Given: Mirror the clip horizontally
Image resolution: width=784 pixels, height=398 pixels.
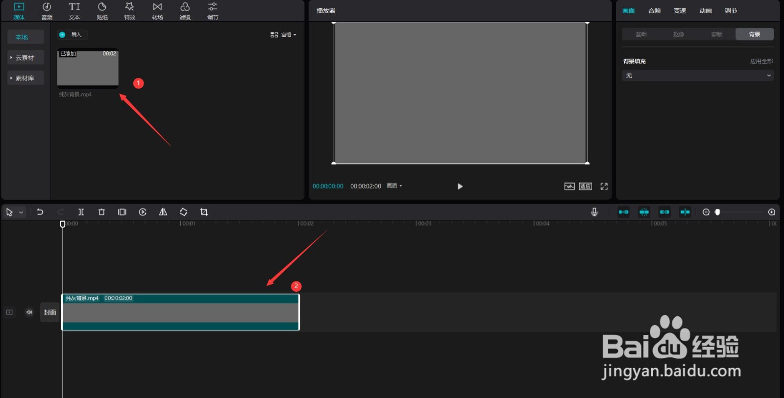Looking at the screenshot, I should (x=163, y=212).
